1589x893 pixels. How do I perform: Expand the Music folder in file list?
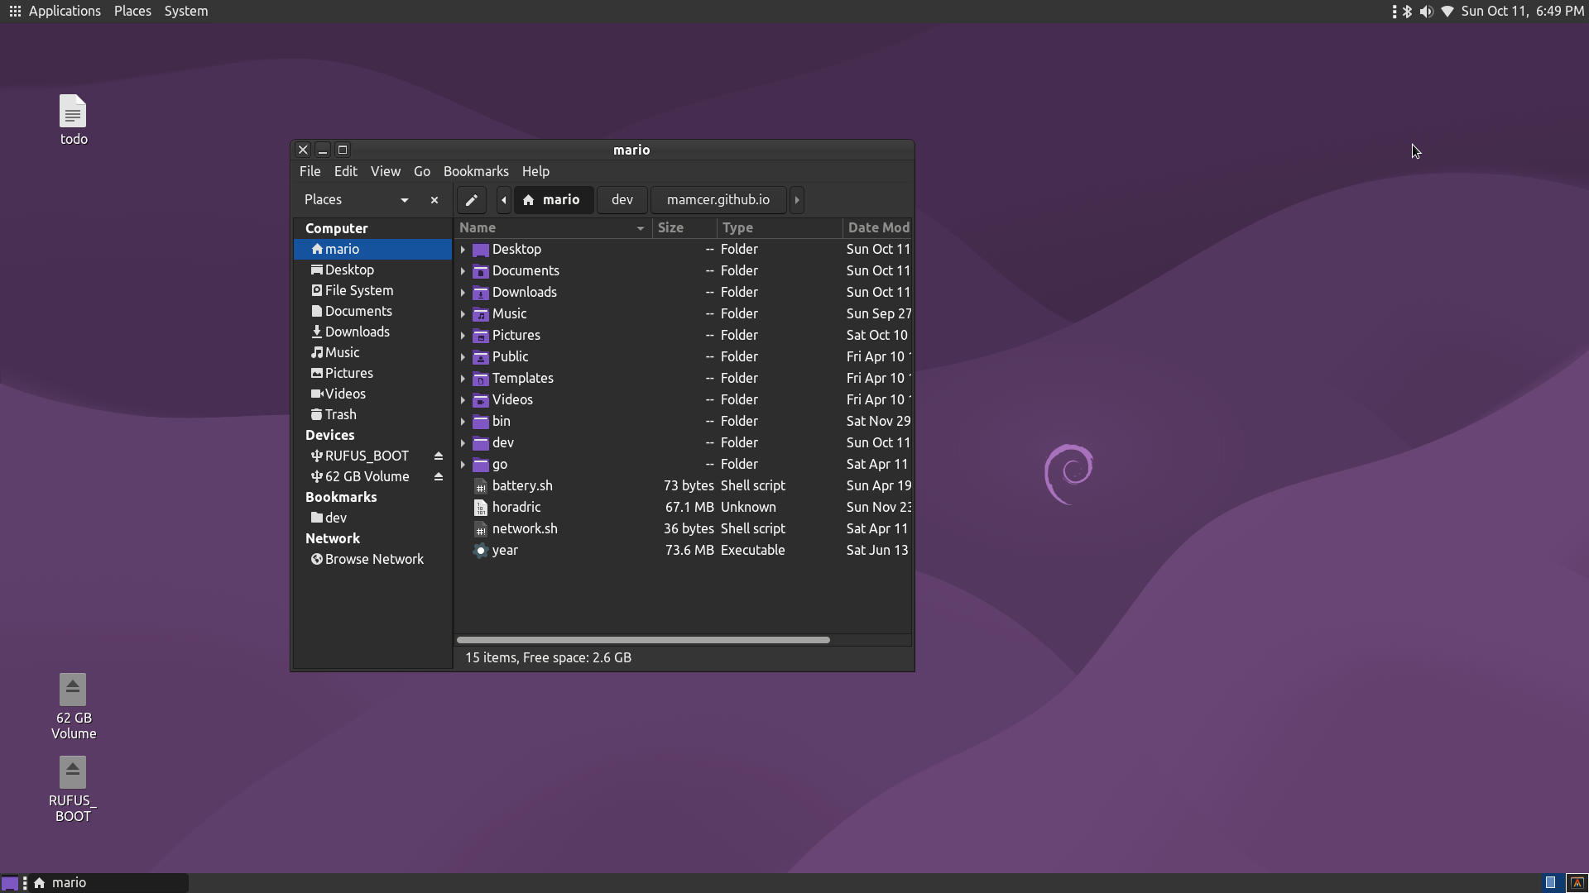coord(463,314)
